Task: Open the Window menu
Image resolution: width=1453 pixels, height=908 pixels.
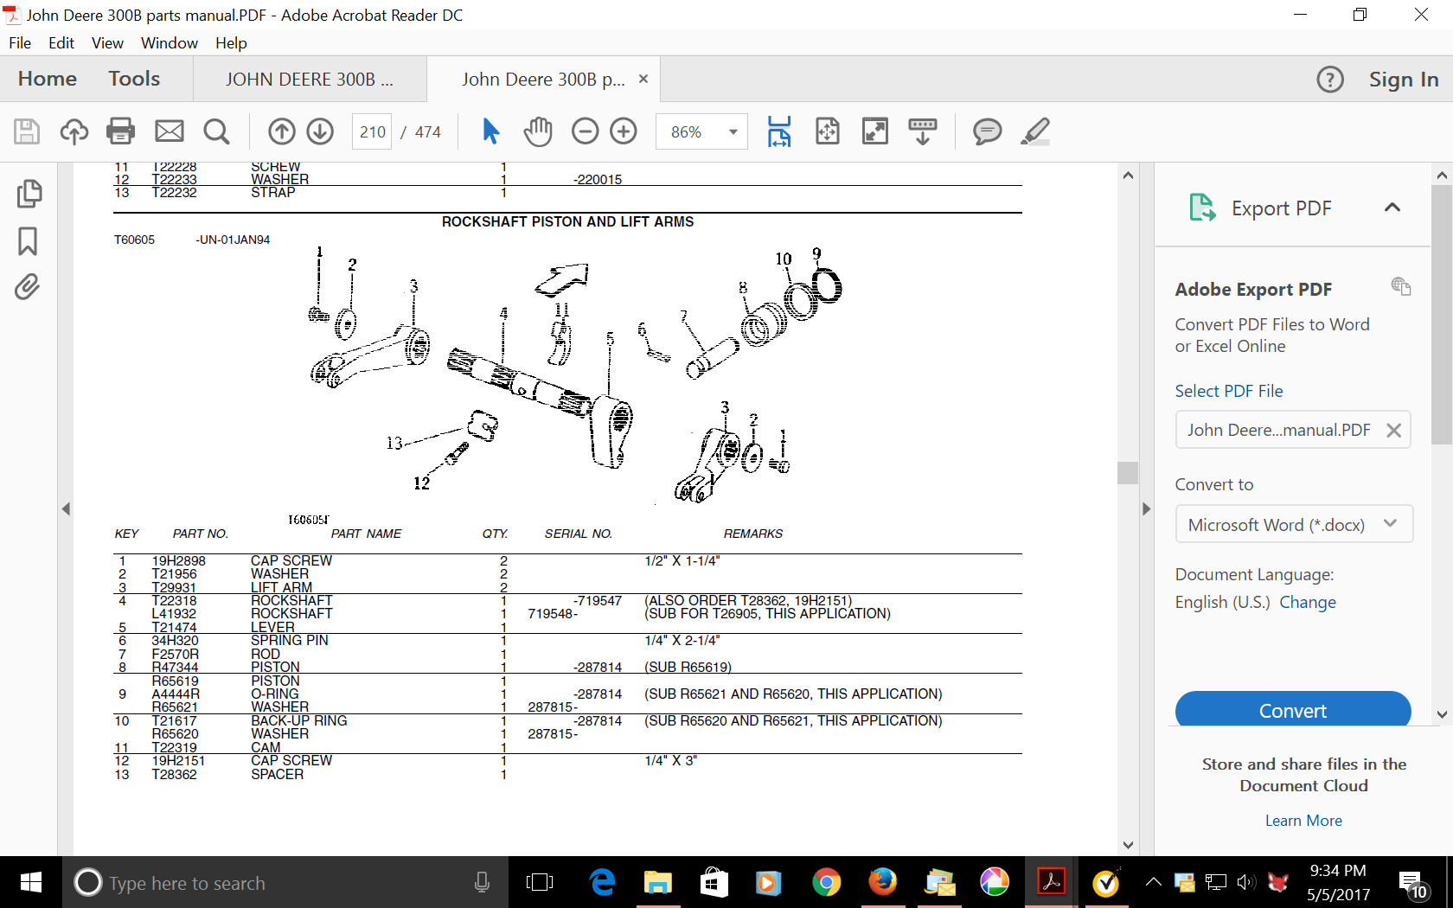Action: point(169,43)
